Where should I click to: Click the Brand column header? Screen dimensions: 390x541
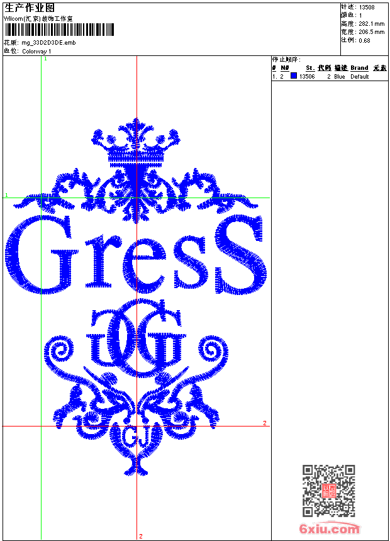pyautogui.click(x=359, y=68)
